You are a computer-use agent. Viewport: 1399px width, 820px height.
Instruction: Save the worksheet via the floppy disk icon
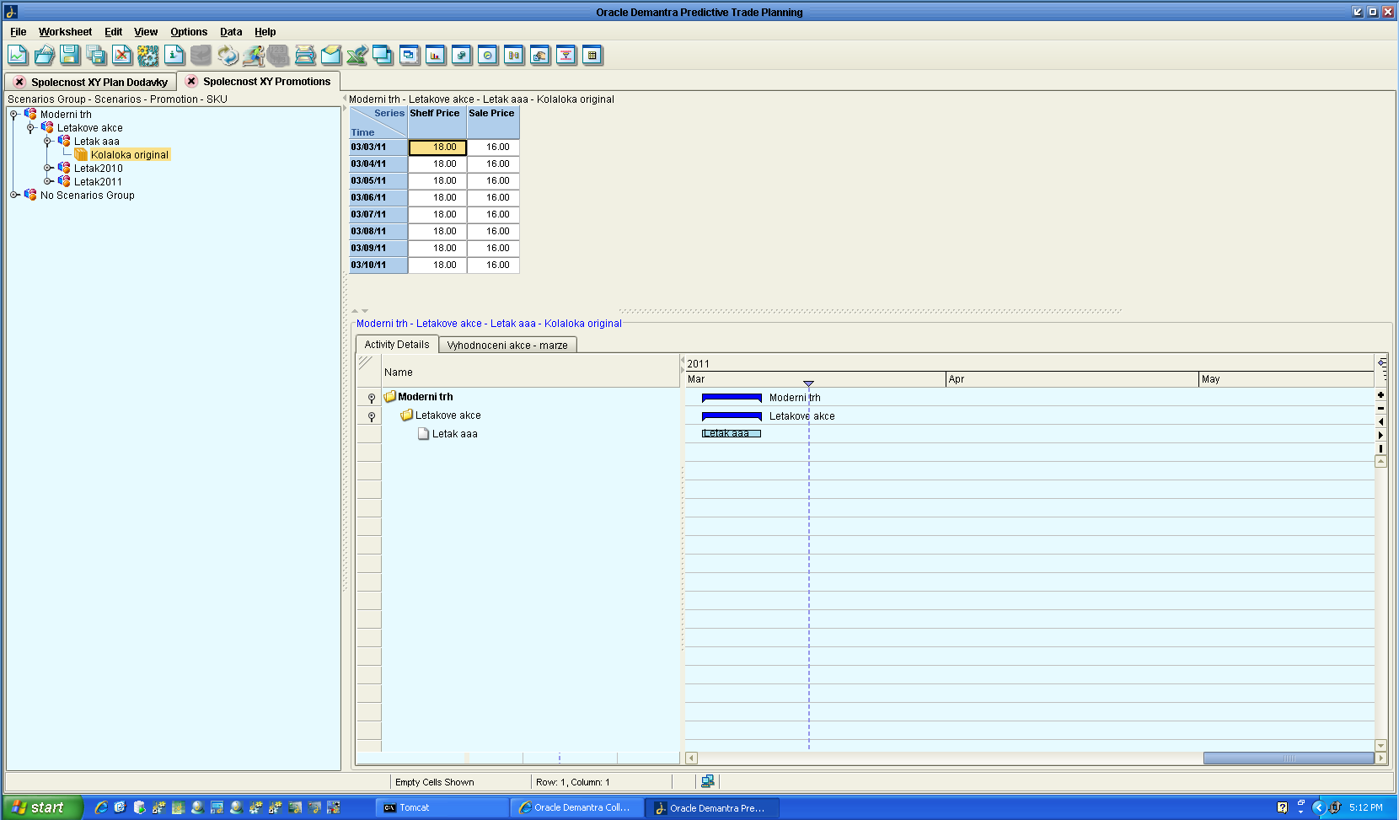coord(70,56)
